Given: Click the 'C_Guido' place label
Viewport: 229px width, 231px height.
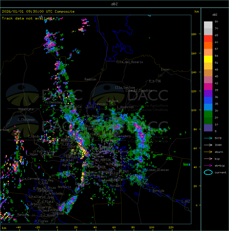Looking at the screenshot, I should tap(34, 136).
